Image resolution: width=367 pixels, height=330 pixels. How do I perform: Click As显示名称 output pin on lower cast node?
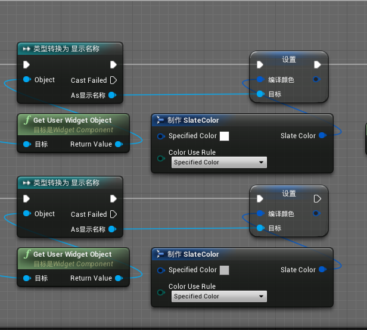pos(113,229)
